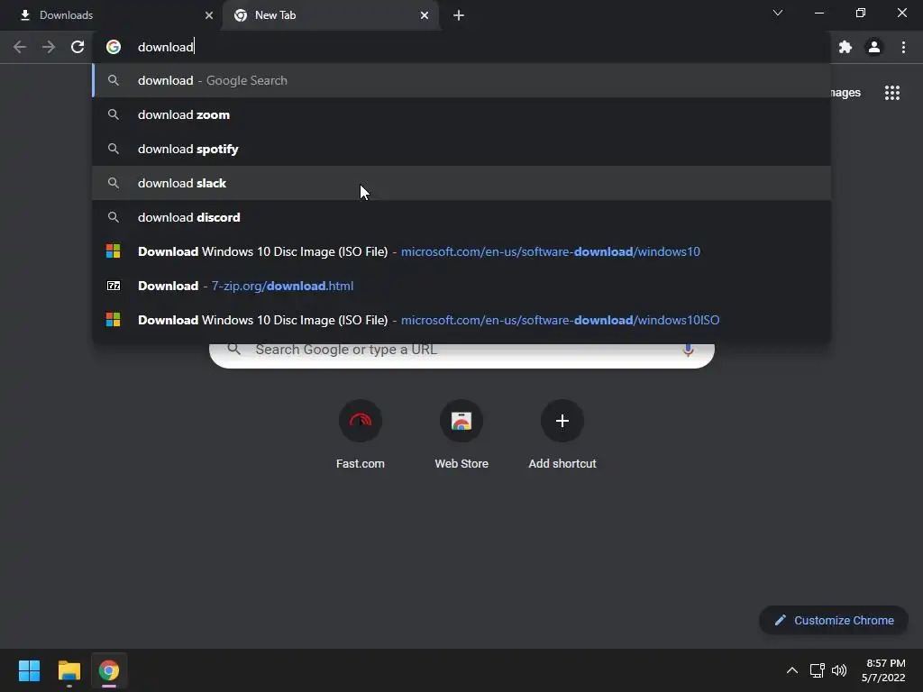Viewport: 923px width, 692px height.
Task: Show hidden system tray icons
Action: coord(792,670)
